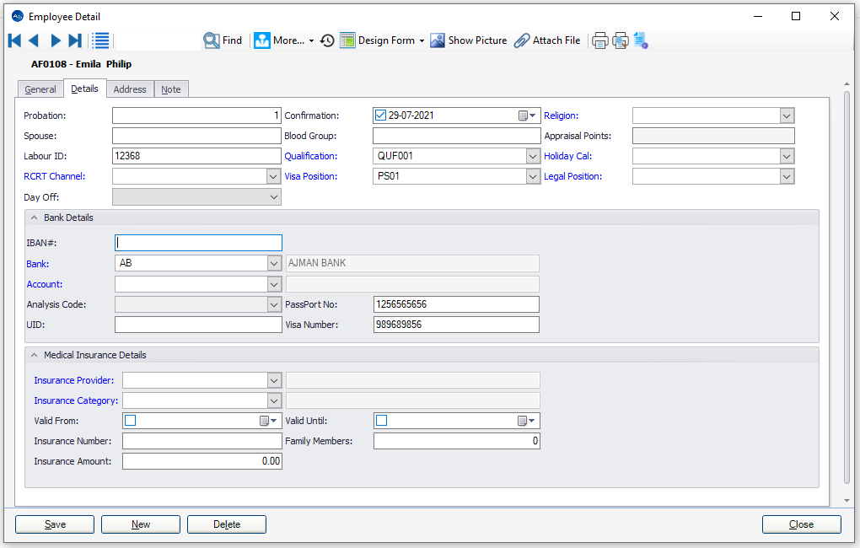The height and width of the screenshot is (548, 860).
Task: Expand the Visa Position dropdown
Action: pyautogui.click(x=533, y=177)
